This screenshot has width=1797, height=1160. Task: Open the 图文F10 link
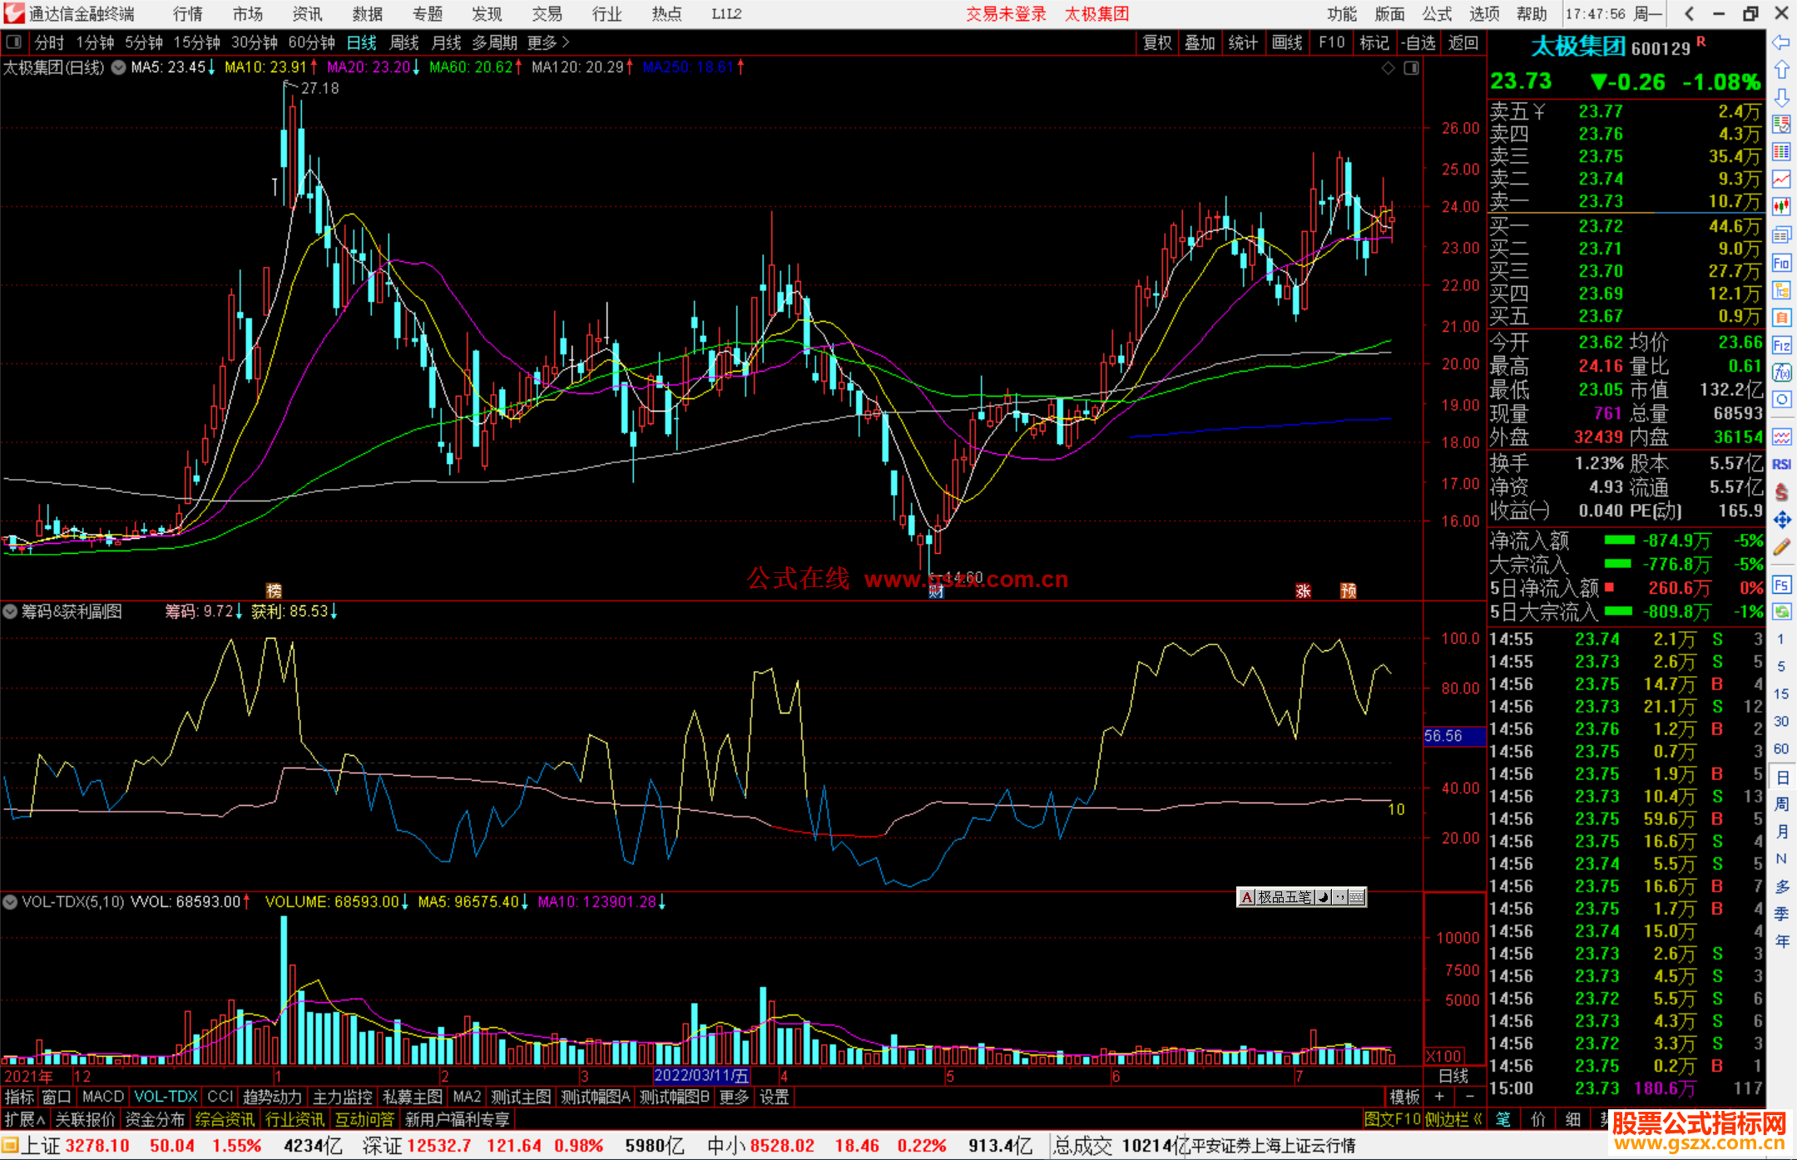(1393, 1119)
